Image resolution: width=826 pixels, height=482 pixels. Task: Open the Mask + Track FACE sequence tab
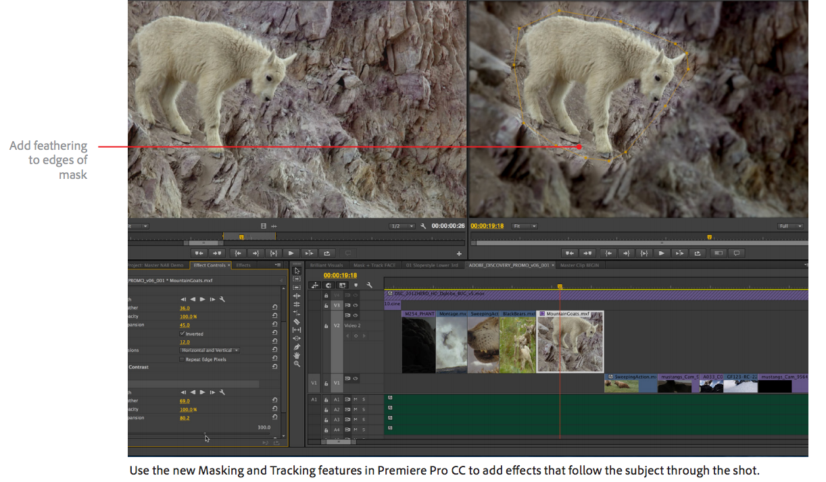tap(375, 265)
